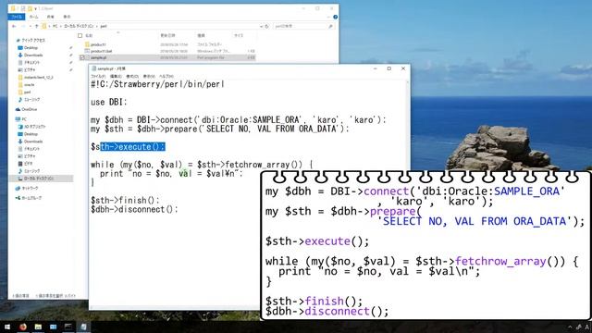This screenshot has width=592, height=333.
Task: Open Notepad's ファイル(F) menu
Action: click(x=98, y=76)
